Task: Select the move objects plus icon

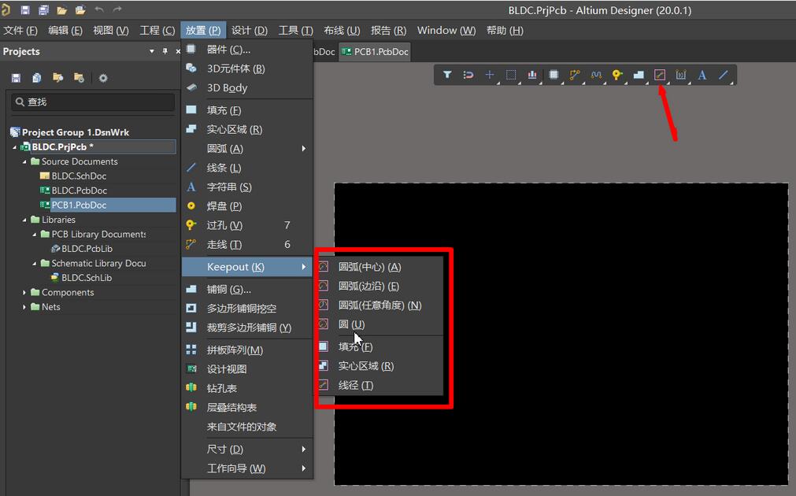Action: [490, 75]
